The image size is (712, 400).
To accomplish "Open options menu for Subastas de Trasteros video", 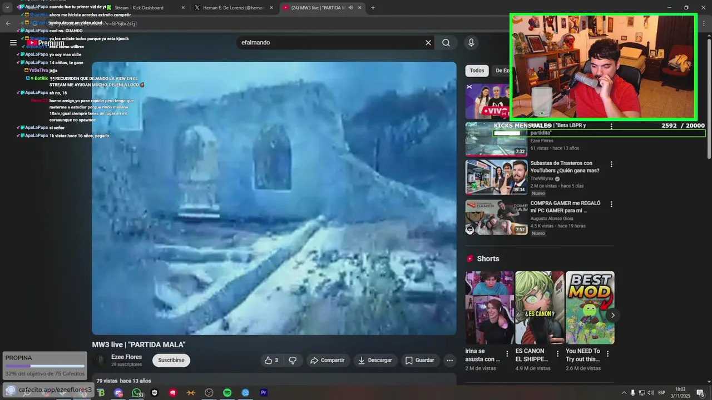I will point(611,164).
